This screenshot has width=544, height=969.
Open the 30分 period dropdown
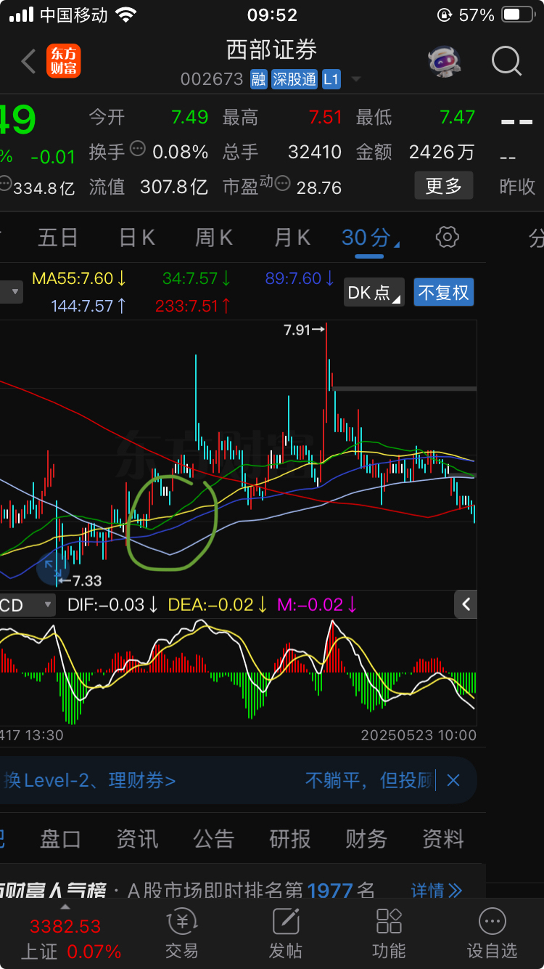[371, 238]
